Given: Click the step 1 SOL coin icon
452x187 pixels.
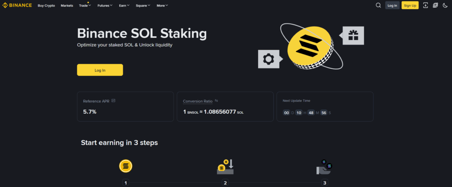Looking at the screenshot, I should (x=126, y=166).
